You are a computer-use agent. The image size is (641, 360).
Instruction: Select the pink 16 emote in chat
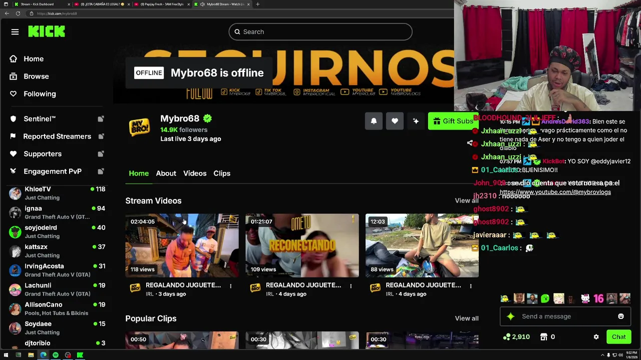point(598,299)
